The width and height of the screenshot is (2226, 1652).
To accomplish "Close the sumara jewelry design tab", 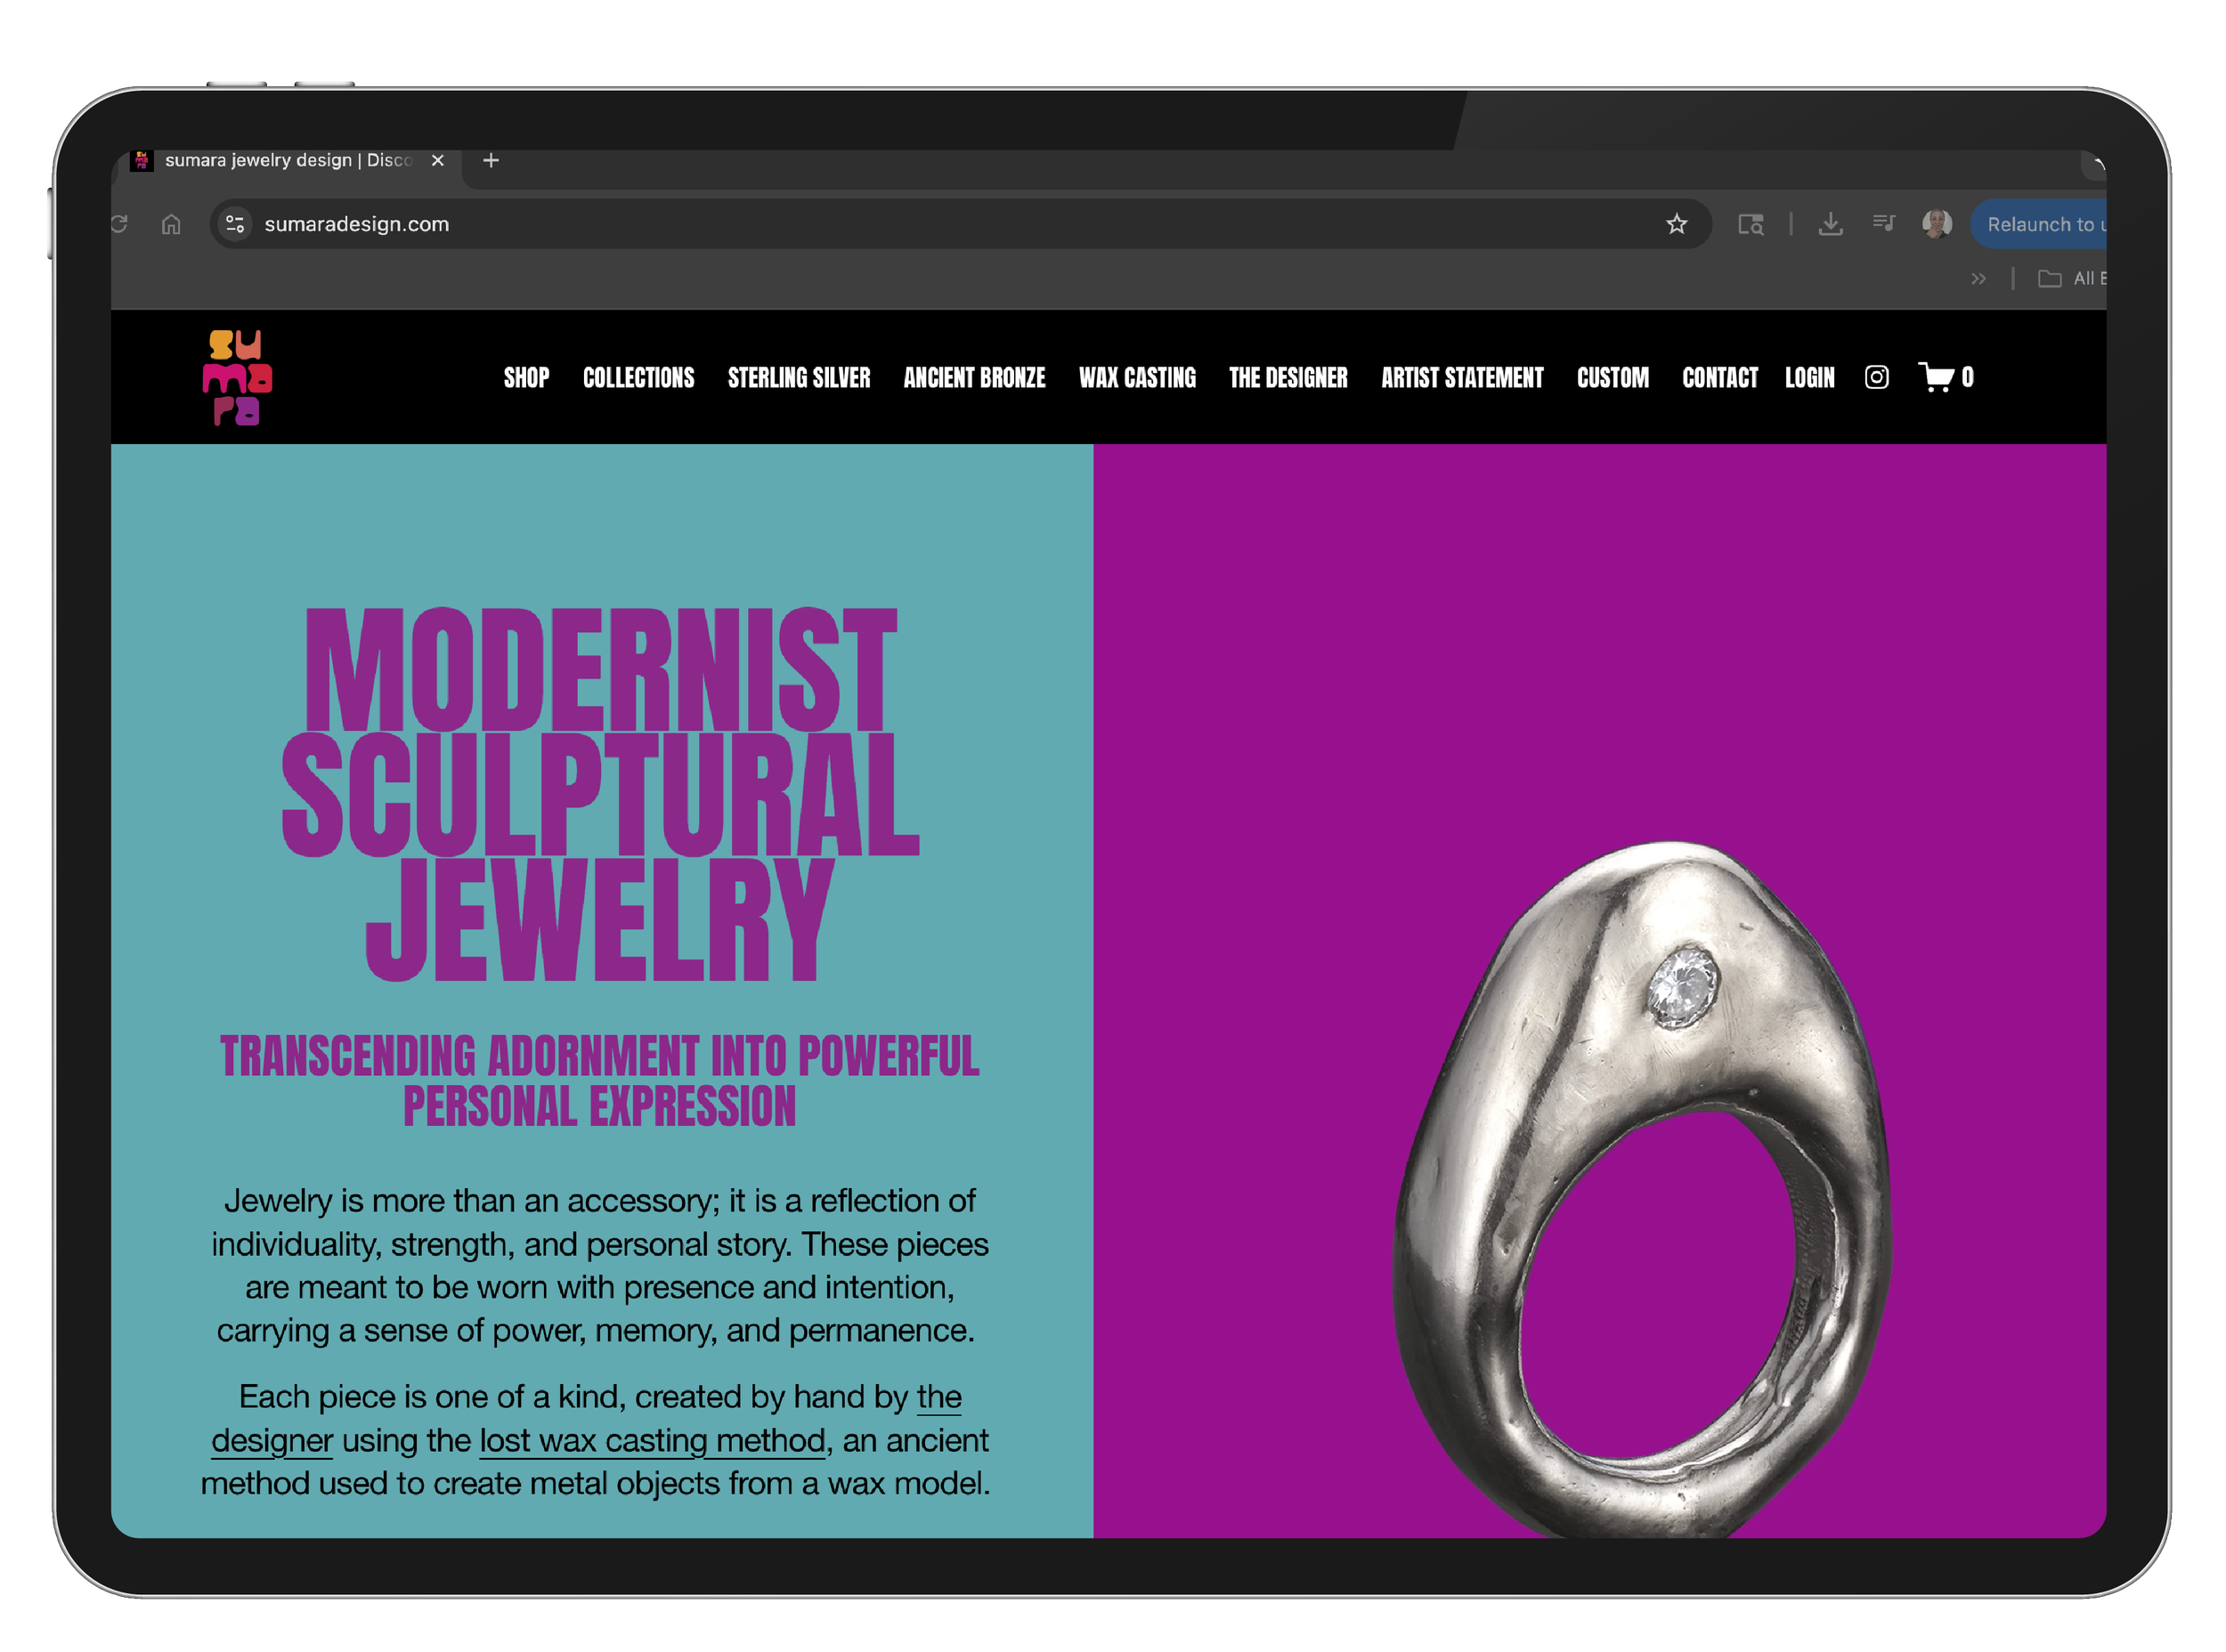I will coord(437,160).
